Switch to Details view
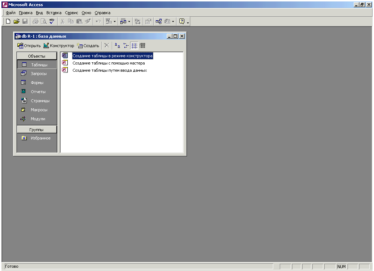 point(142,46)
